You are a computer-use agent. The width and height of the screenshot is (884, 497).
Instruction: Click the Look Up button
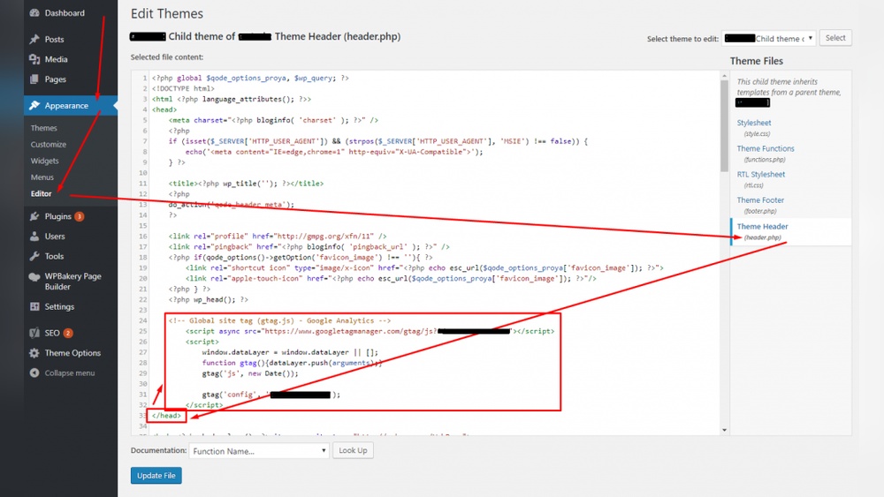(353, 450)
